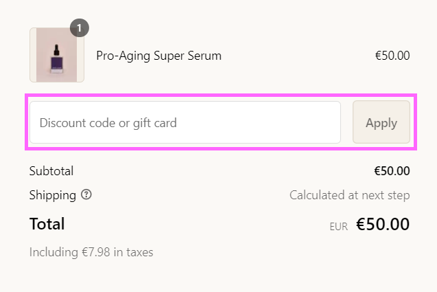Click the subtotal amount €50.00
This screenshot has width=437, height=292.
click(392, 171)
